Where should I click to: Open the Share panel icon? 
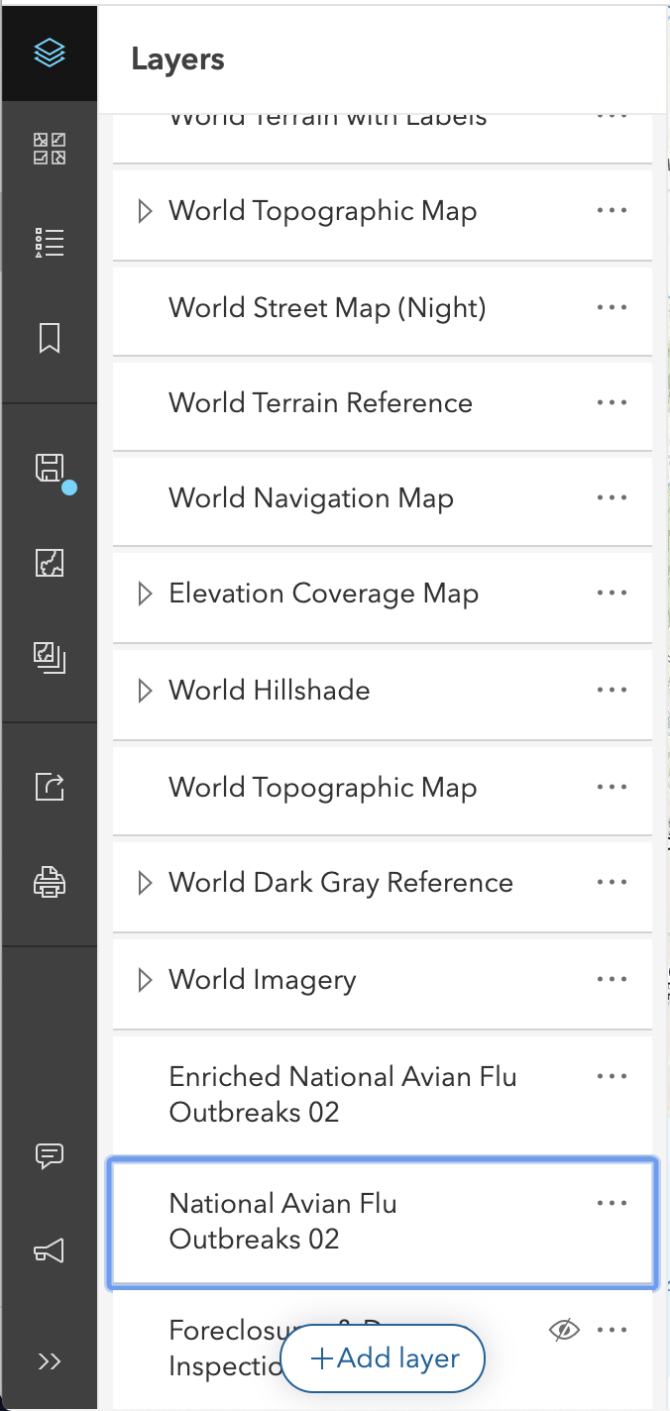point(49,787)
